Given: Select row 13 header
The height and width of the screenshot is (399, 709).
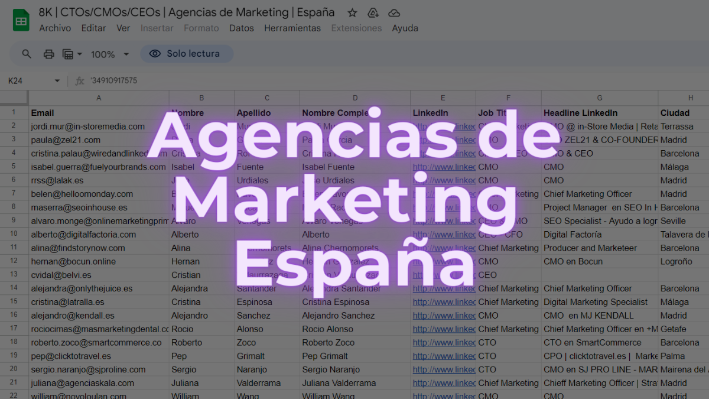Looking at the screenshot, I should (x=14, y=275).
